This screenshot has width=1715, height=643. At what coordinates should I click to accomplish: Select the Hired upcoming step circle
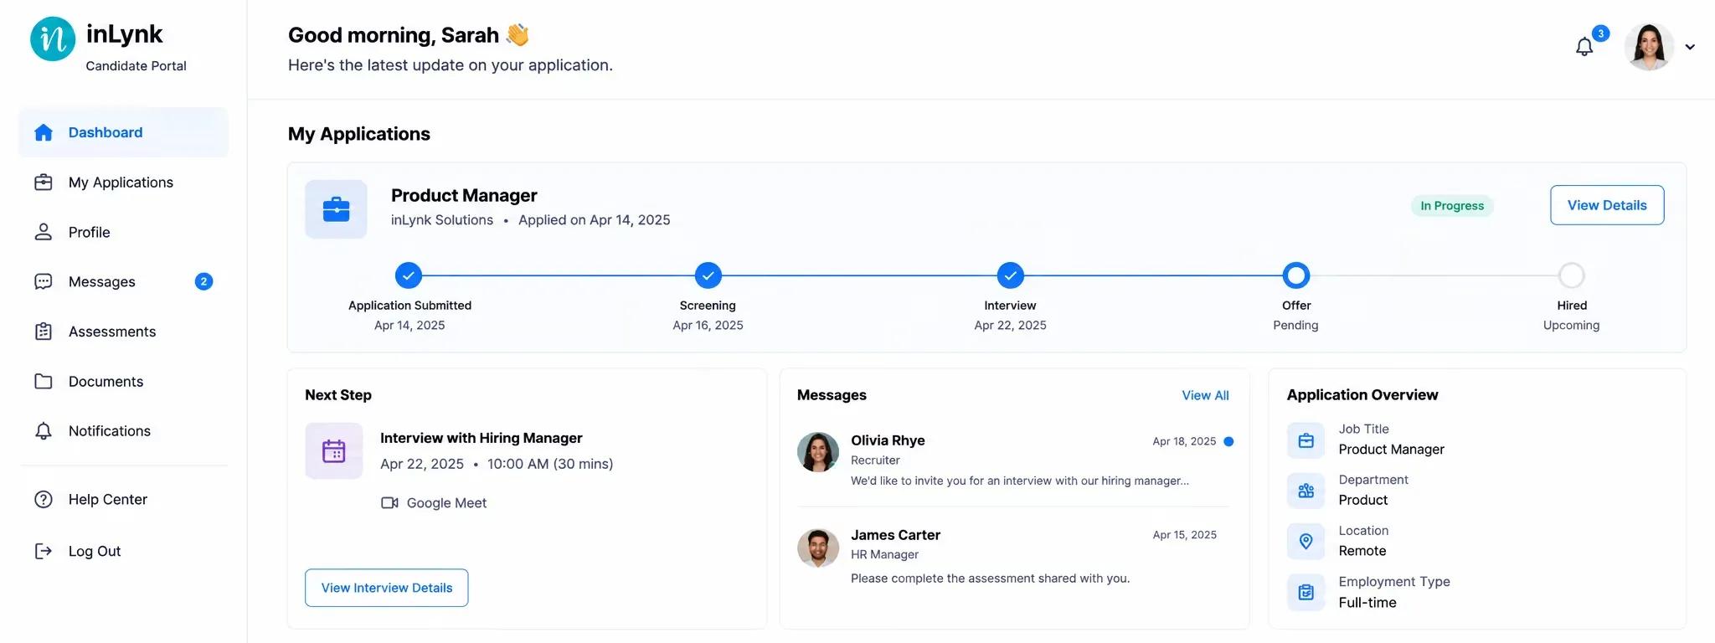click(x=1572, y=275)
